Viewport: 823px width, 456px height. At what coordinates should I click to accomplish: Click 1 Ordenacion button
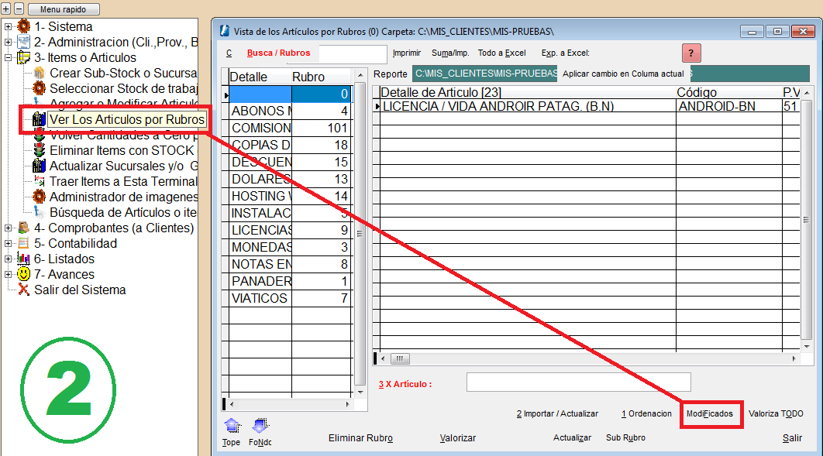point(646,413)
